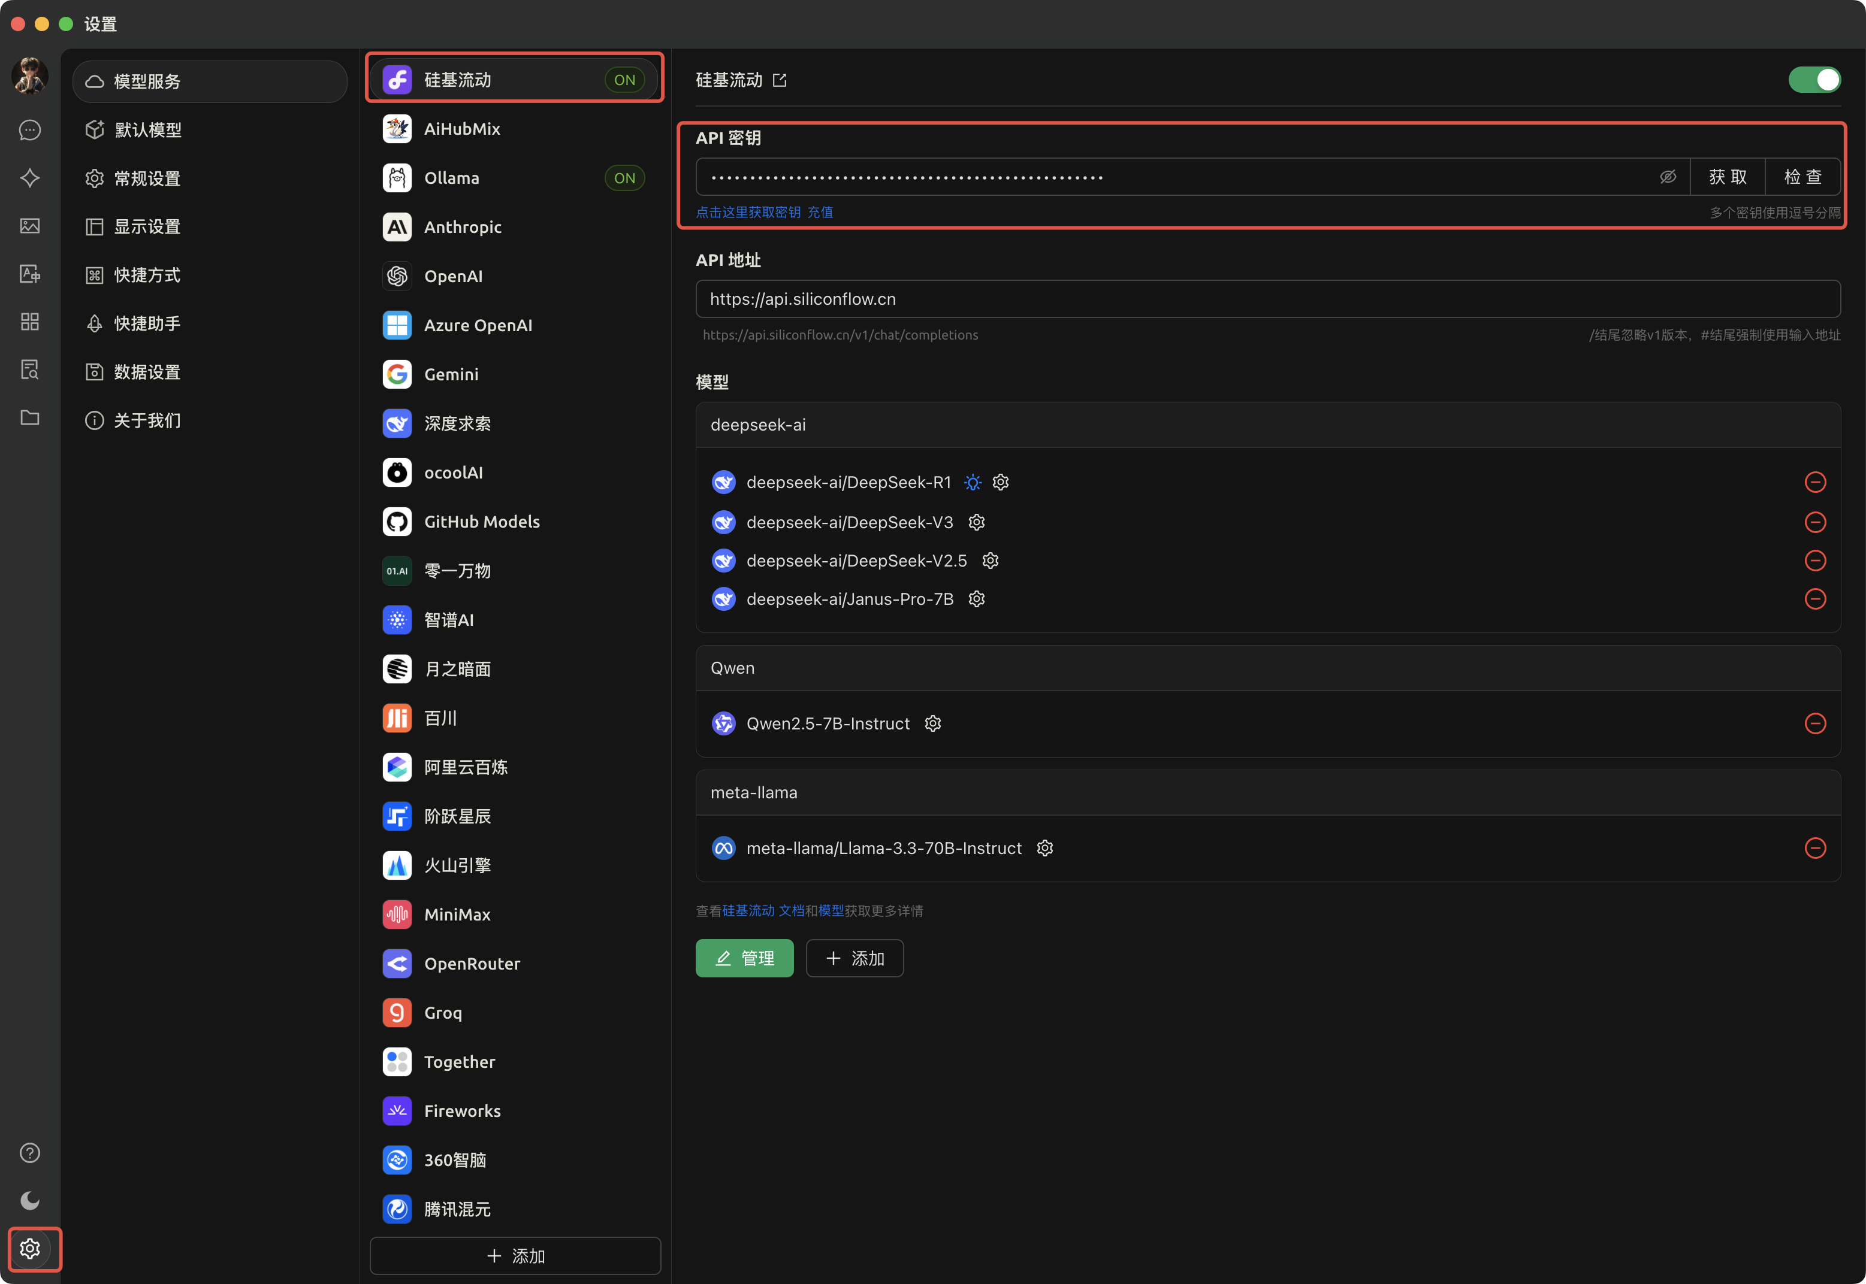Click the green 管理 button
The width and height of the screenshot is (1866, 1284).
click(744, 958)
